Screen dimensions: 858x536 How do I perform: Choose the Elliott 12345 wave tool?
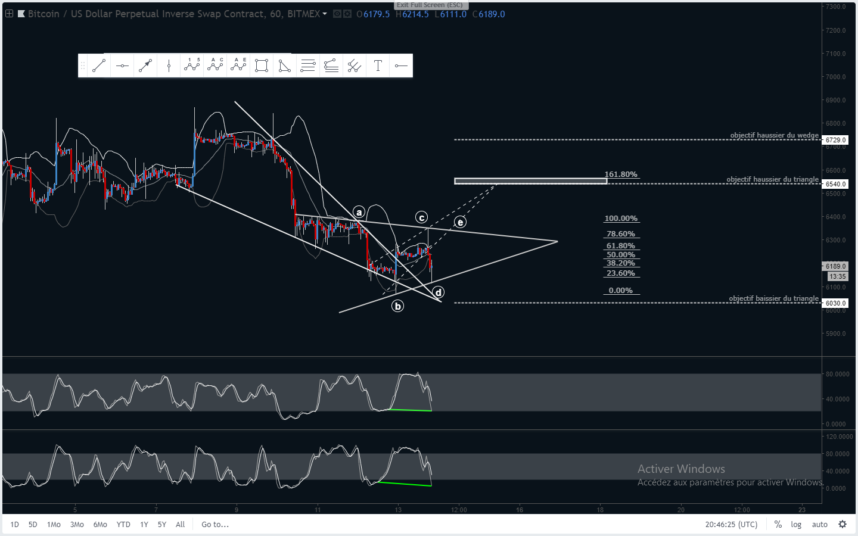coord(192,66)
